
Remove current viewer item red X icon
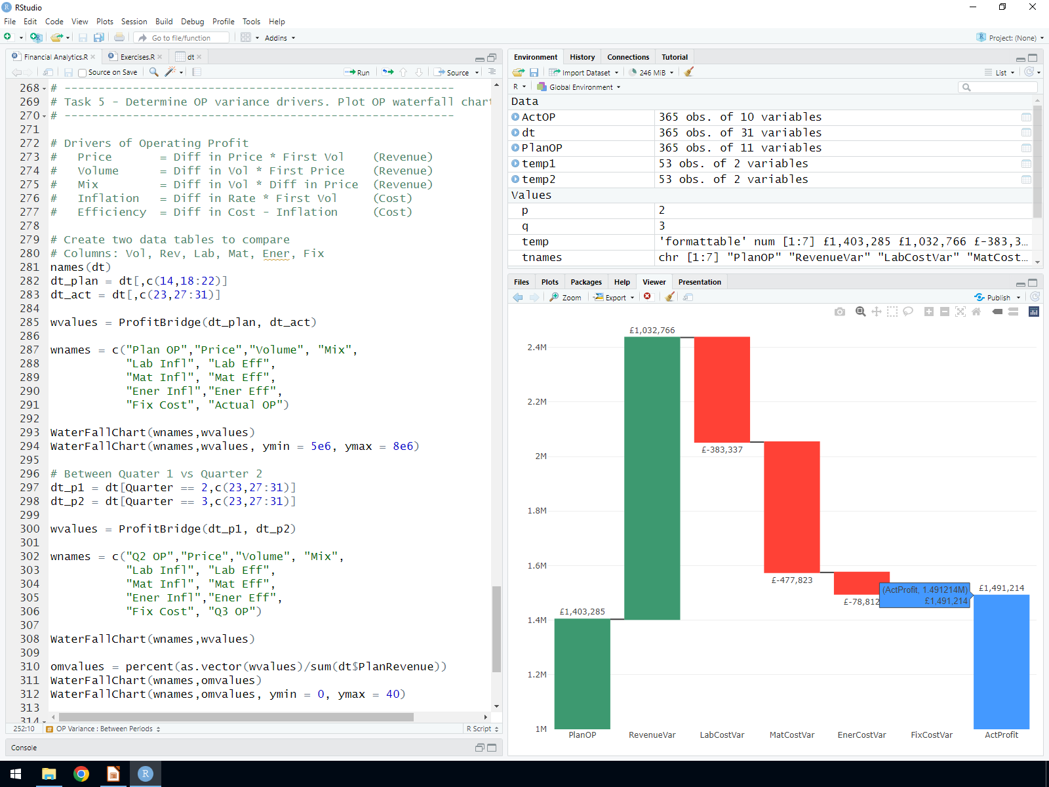tap(647, 297)
